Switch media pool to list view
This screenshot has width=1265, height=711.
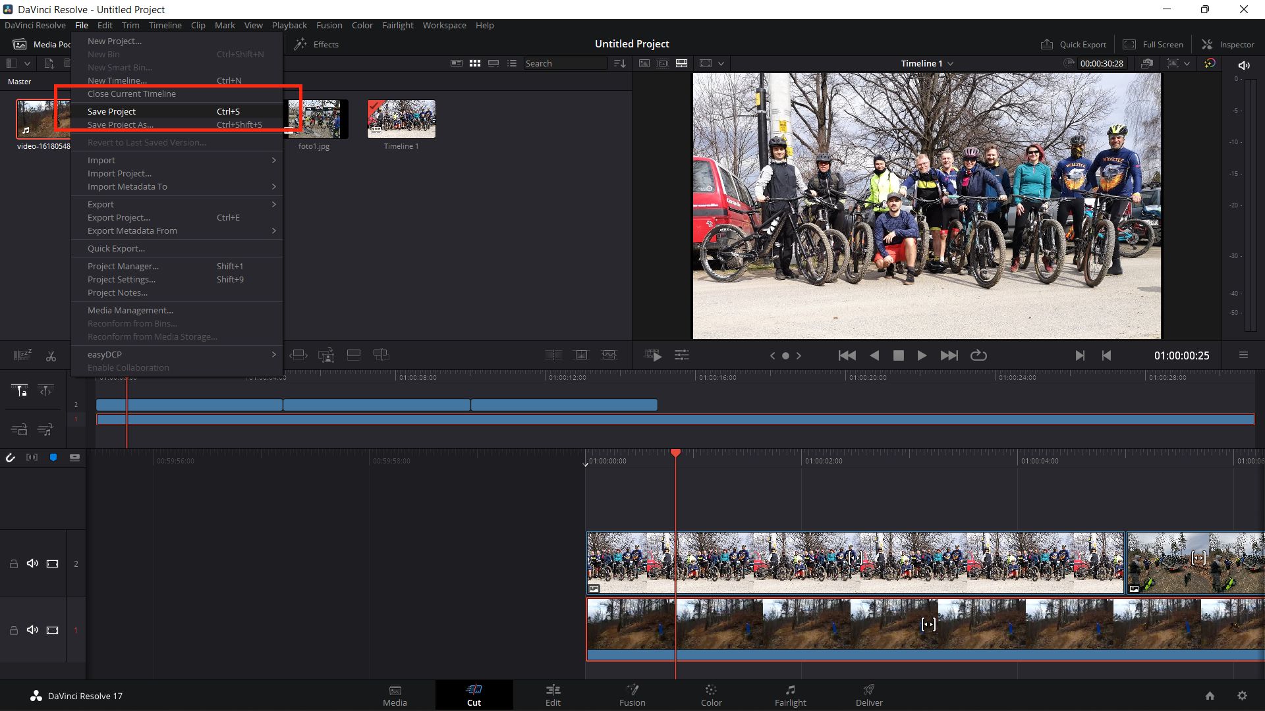click(x=512, y=63)
